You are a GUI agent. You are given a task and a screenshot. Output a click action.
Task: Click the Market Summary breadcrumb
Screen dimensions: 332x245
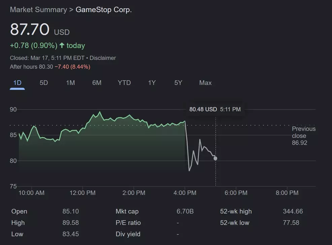tap(38, 10)
